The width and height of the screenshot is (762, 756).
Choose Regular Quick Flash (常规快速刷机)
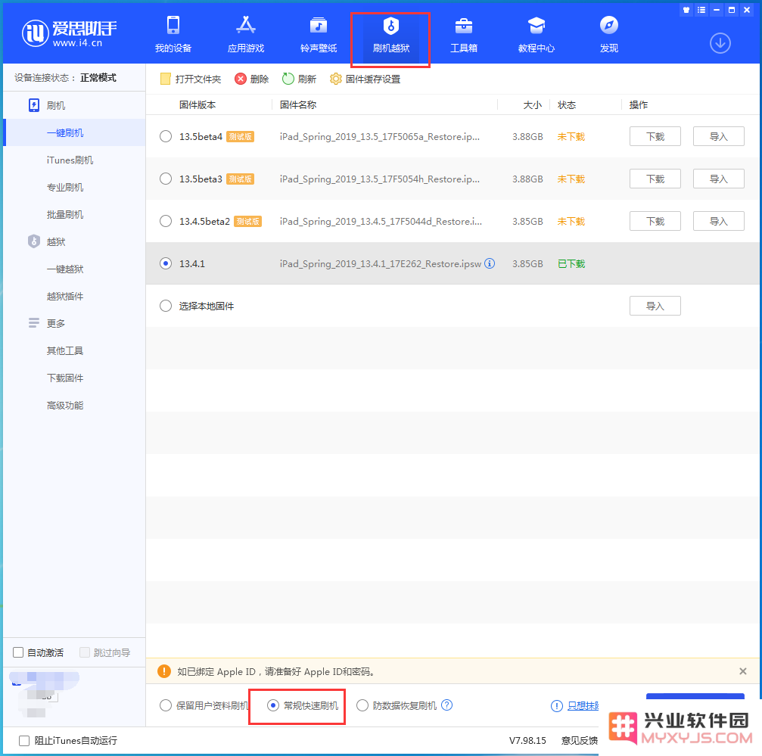(x=273, y=705)
